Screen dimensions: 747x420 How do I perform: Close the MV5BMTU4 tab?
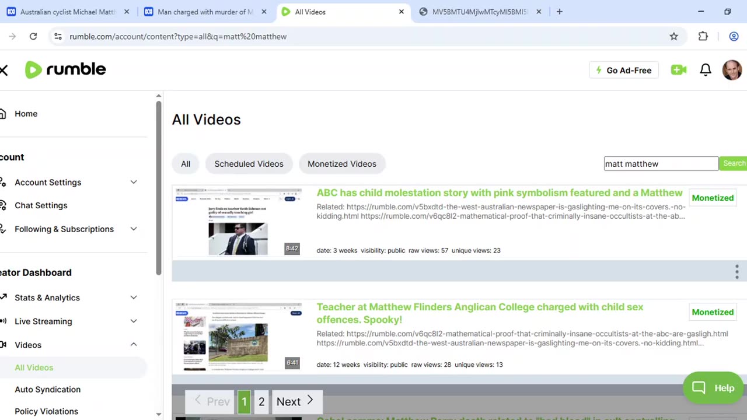click(539, 12)
